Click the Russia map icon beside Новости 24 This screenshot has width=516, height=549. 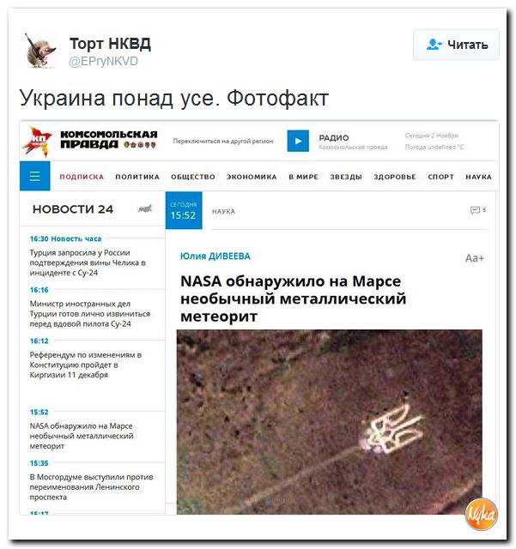click(x=145, y=209)
